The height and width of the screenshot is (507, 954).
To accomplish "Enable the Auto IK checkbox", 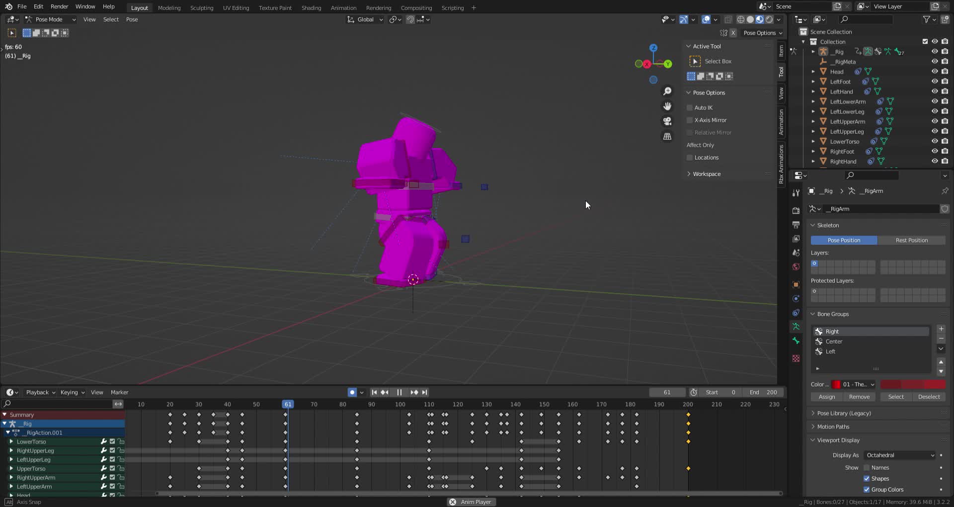I will (x=690, y=108).
